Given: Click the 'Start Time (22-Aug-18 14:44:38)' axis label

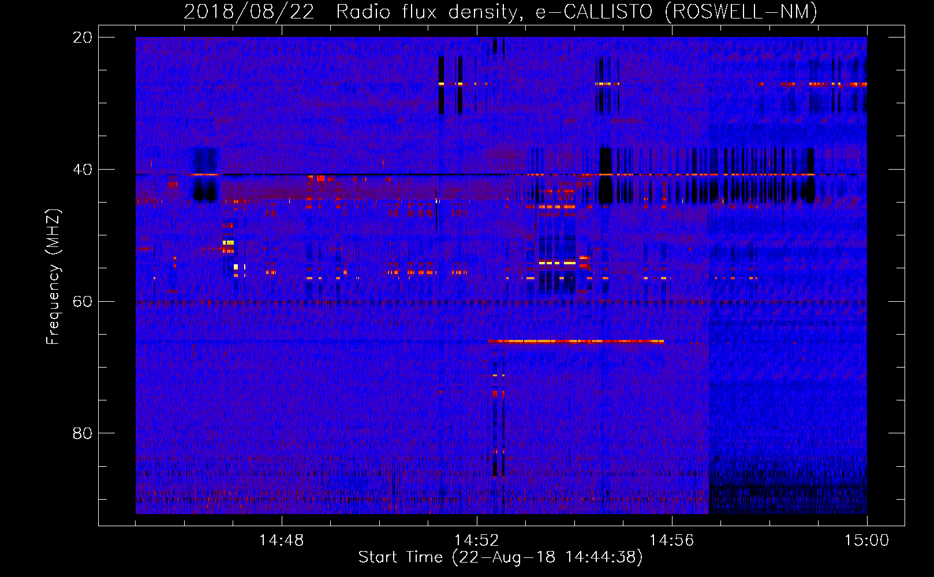Looking at the screenshot, I should pyautogui.click(x=500, y=557).
